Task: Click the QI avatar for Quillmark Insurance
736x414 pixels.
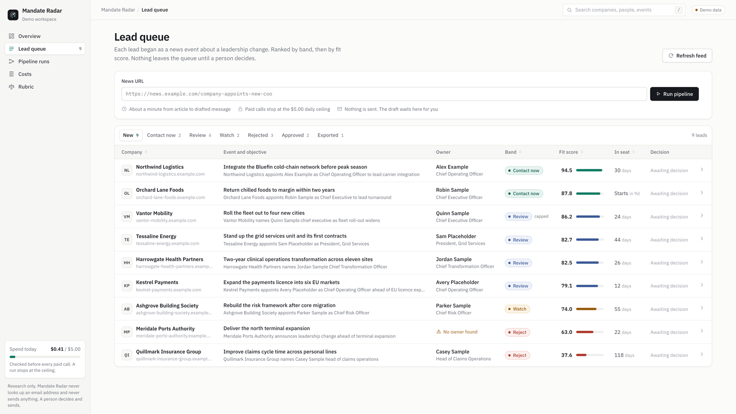Action: [x=127, y=355]
